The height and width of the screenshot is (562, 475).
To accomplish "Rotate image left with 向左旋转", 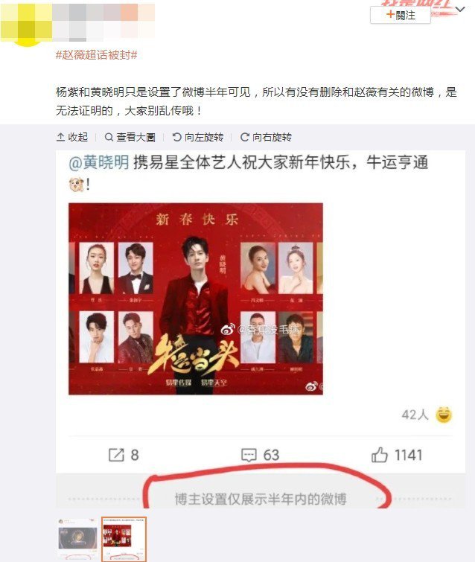I will 198,137.
